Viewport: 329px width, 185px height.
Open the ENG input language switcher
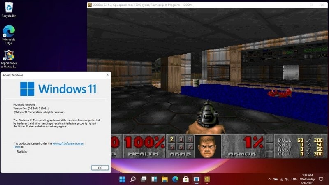[x=294, y=180]
